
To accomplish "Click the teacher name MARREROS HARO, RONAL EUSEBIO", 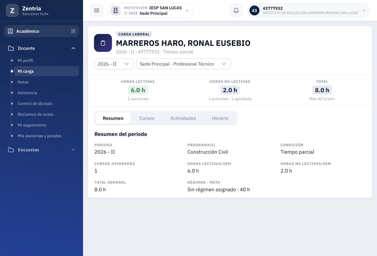I will pos(183,43).
